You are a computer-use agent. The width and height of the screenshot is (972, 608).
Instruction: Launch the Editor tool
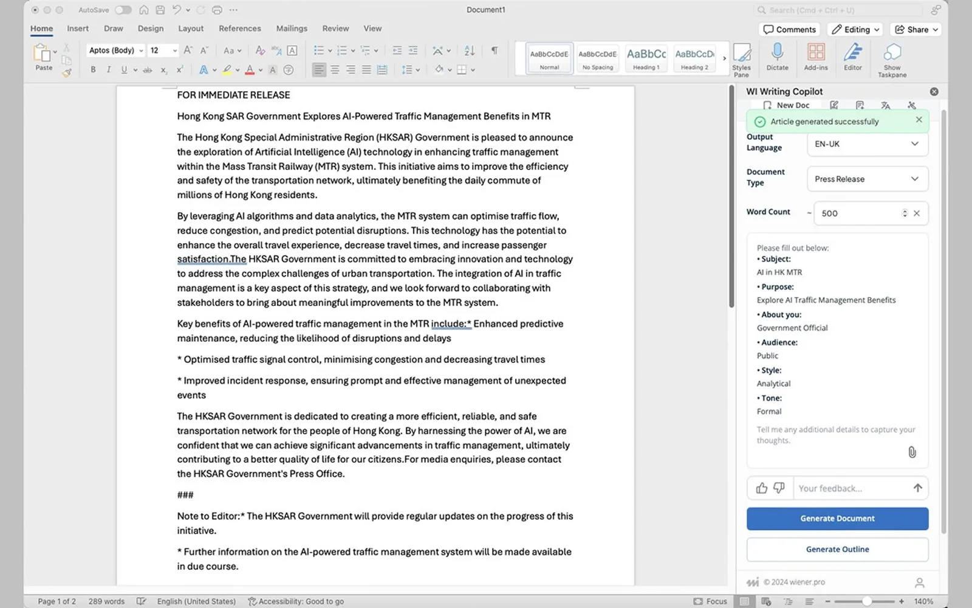point(853,57)
